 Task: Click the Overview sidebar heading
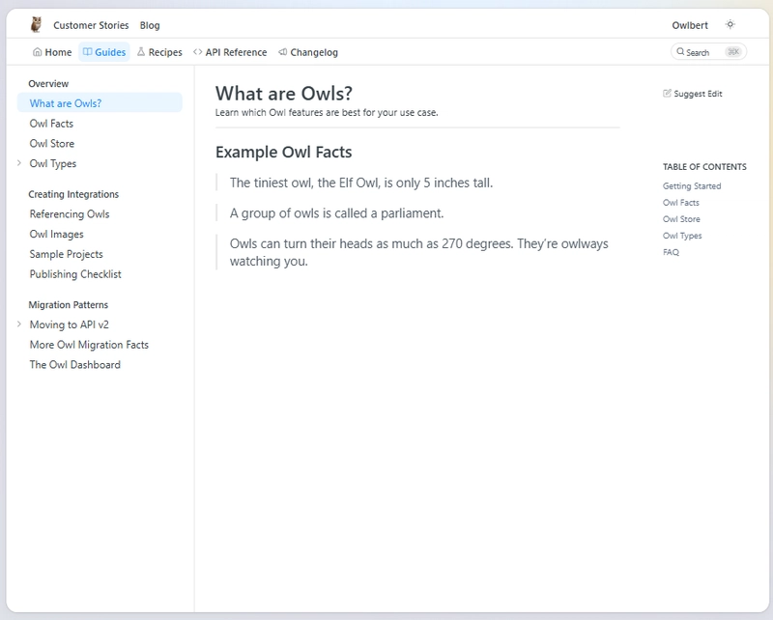coord(48,83)
